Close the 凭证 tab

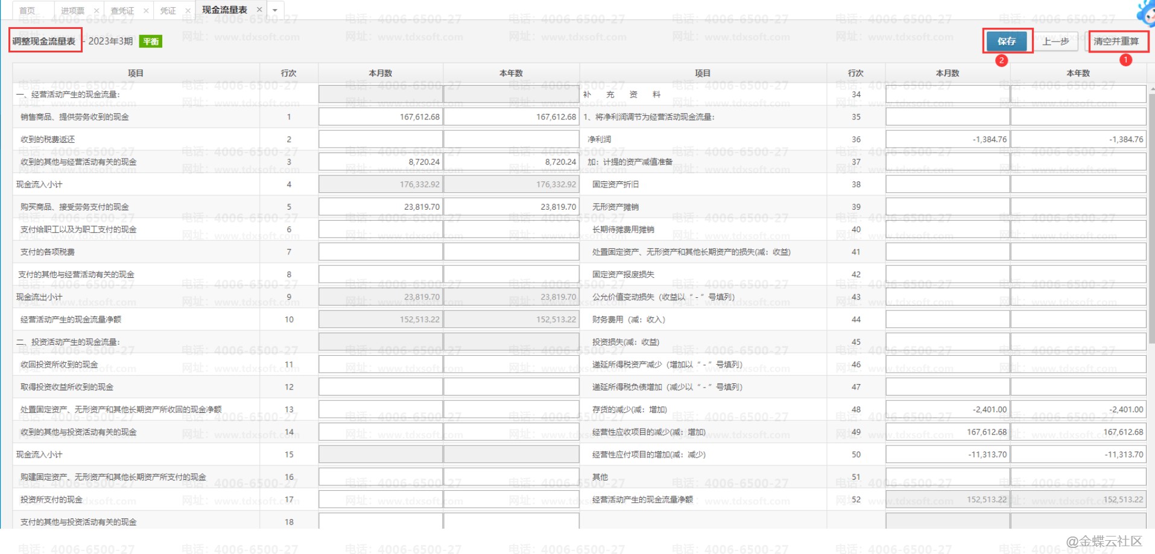click(188, 11)
